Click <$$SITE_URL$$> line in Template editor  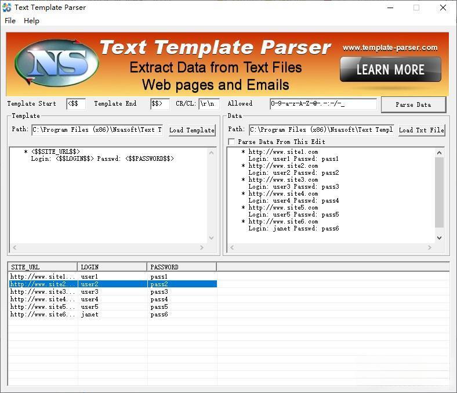[55, 152]
